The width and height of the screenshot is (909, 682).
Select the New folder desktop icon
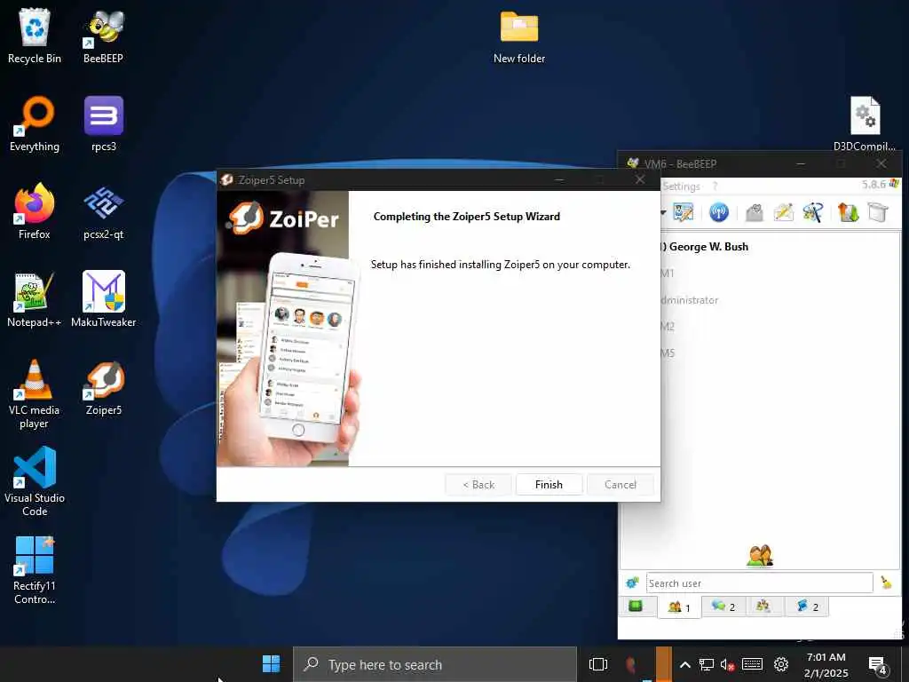(x=518, y=36)
